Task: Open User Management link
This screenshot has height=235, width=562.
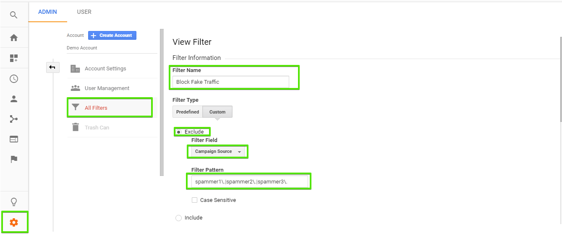Action: point(107,88)
